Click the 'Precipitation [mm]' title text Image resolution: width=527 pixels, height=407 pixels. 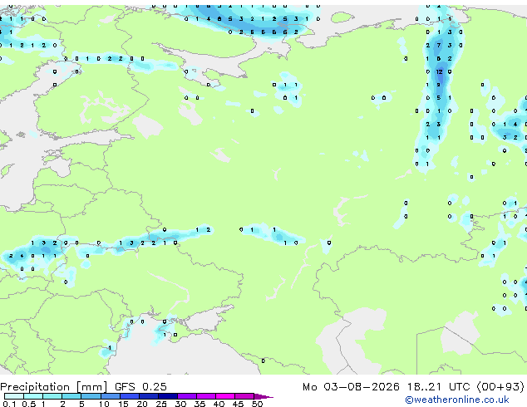pos(54,387)
